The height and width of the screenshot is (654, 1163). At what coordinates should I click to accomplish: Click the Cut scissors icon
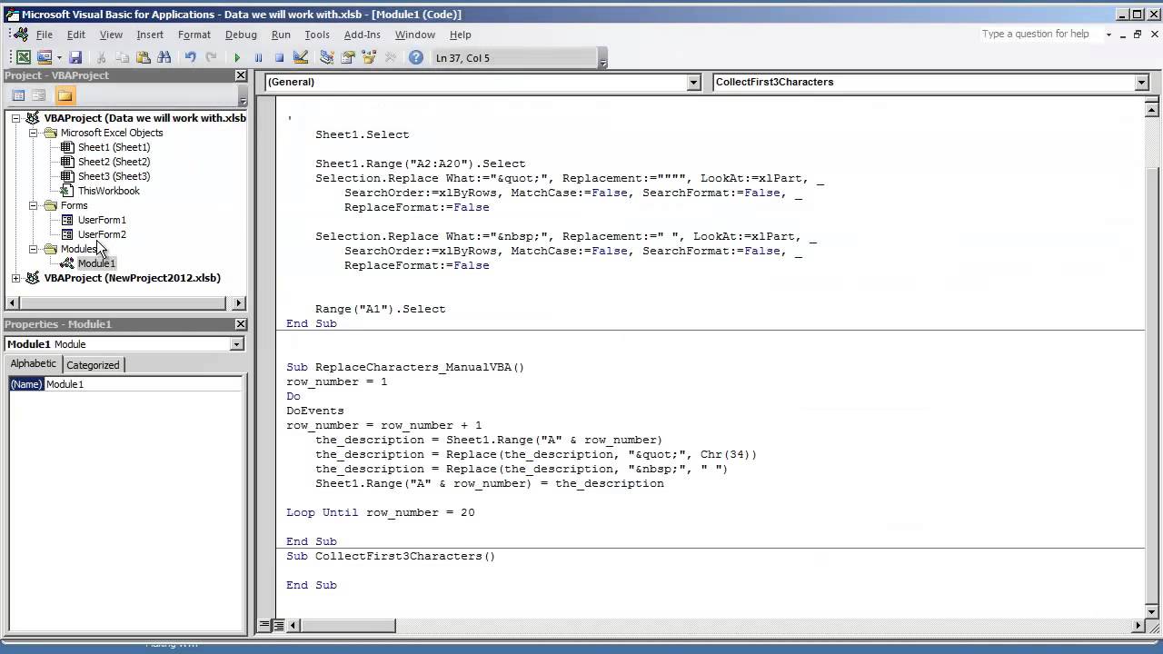tap(102, 57)
